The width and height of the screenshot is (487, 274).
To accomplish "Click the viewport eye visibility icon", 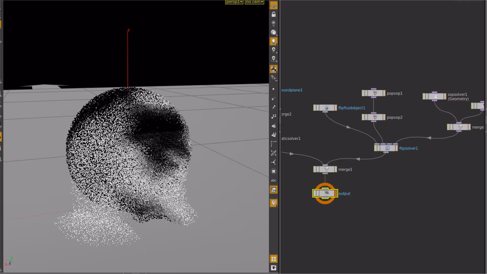I will click(x=274, y=268).
